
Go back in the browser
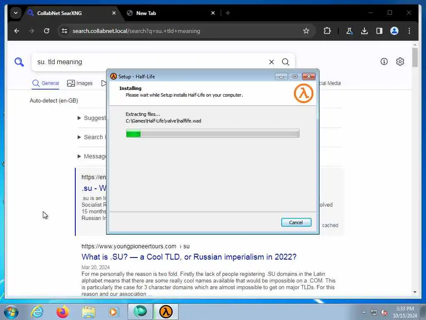tap(17, 31)
